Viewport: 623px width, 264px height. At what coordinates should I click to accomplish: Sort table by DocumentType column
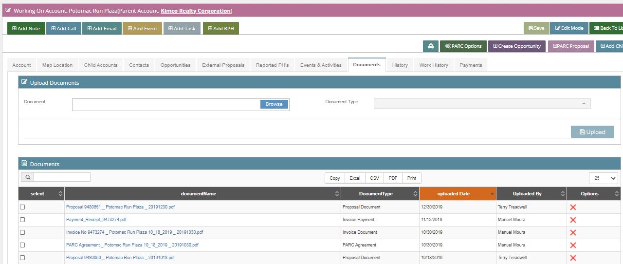[x=380, y=194]
